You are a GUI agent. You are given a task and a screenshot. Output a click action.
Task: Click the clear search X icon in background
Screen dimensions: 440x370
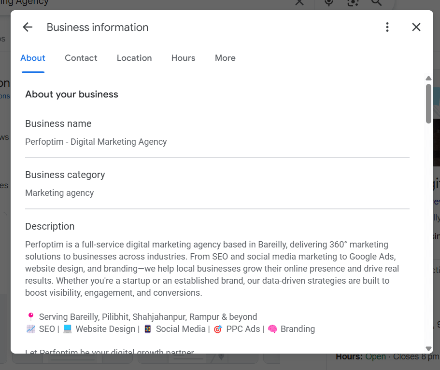coord(299,2)
